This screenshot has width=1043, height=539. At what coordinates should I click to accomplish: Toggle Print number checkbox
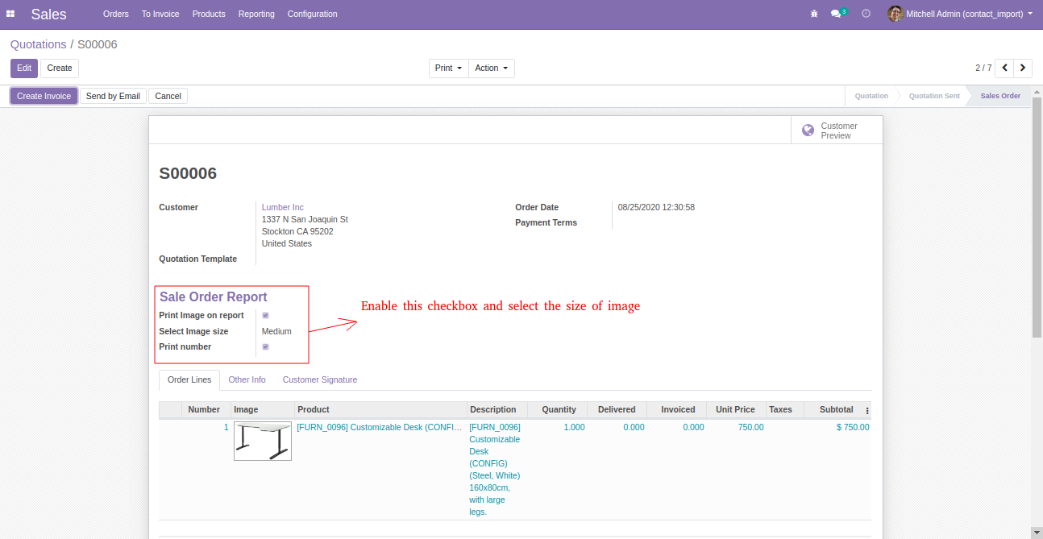tap(265, 347)
